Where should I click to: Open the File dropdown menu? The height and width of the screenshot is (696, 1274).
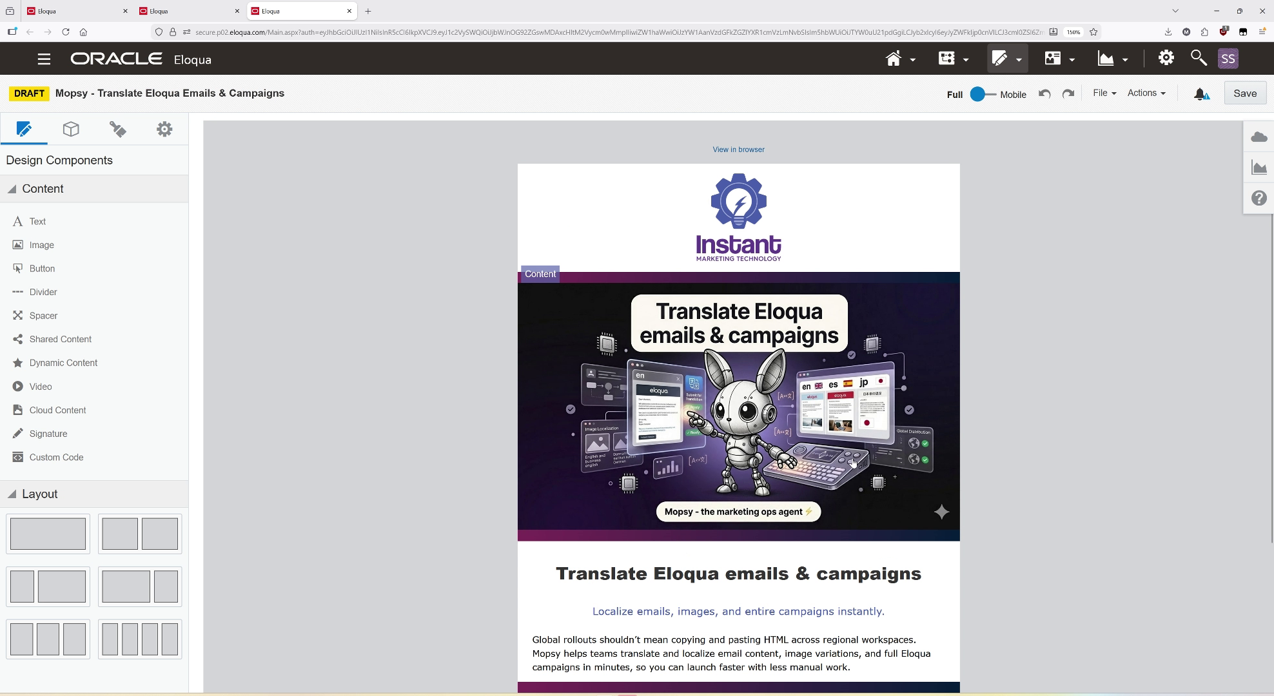click(x=1104, y=93)
